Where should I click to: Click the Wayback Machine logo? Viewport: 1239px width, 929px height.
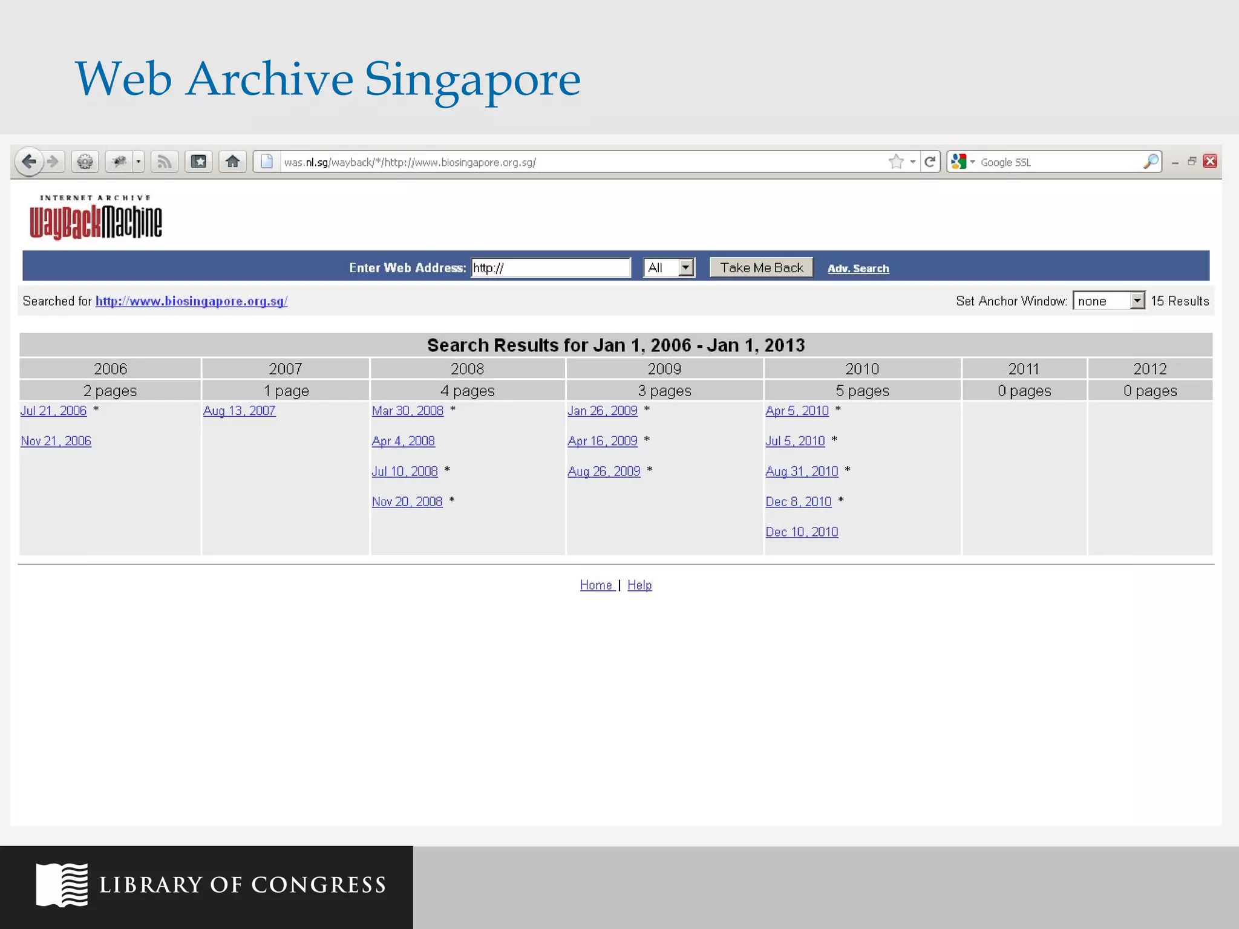pyautogui.click(x=96, y=217)
